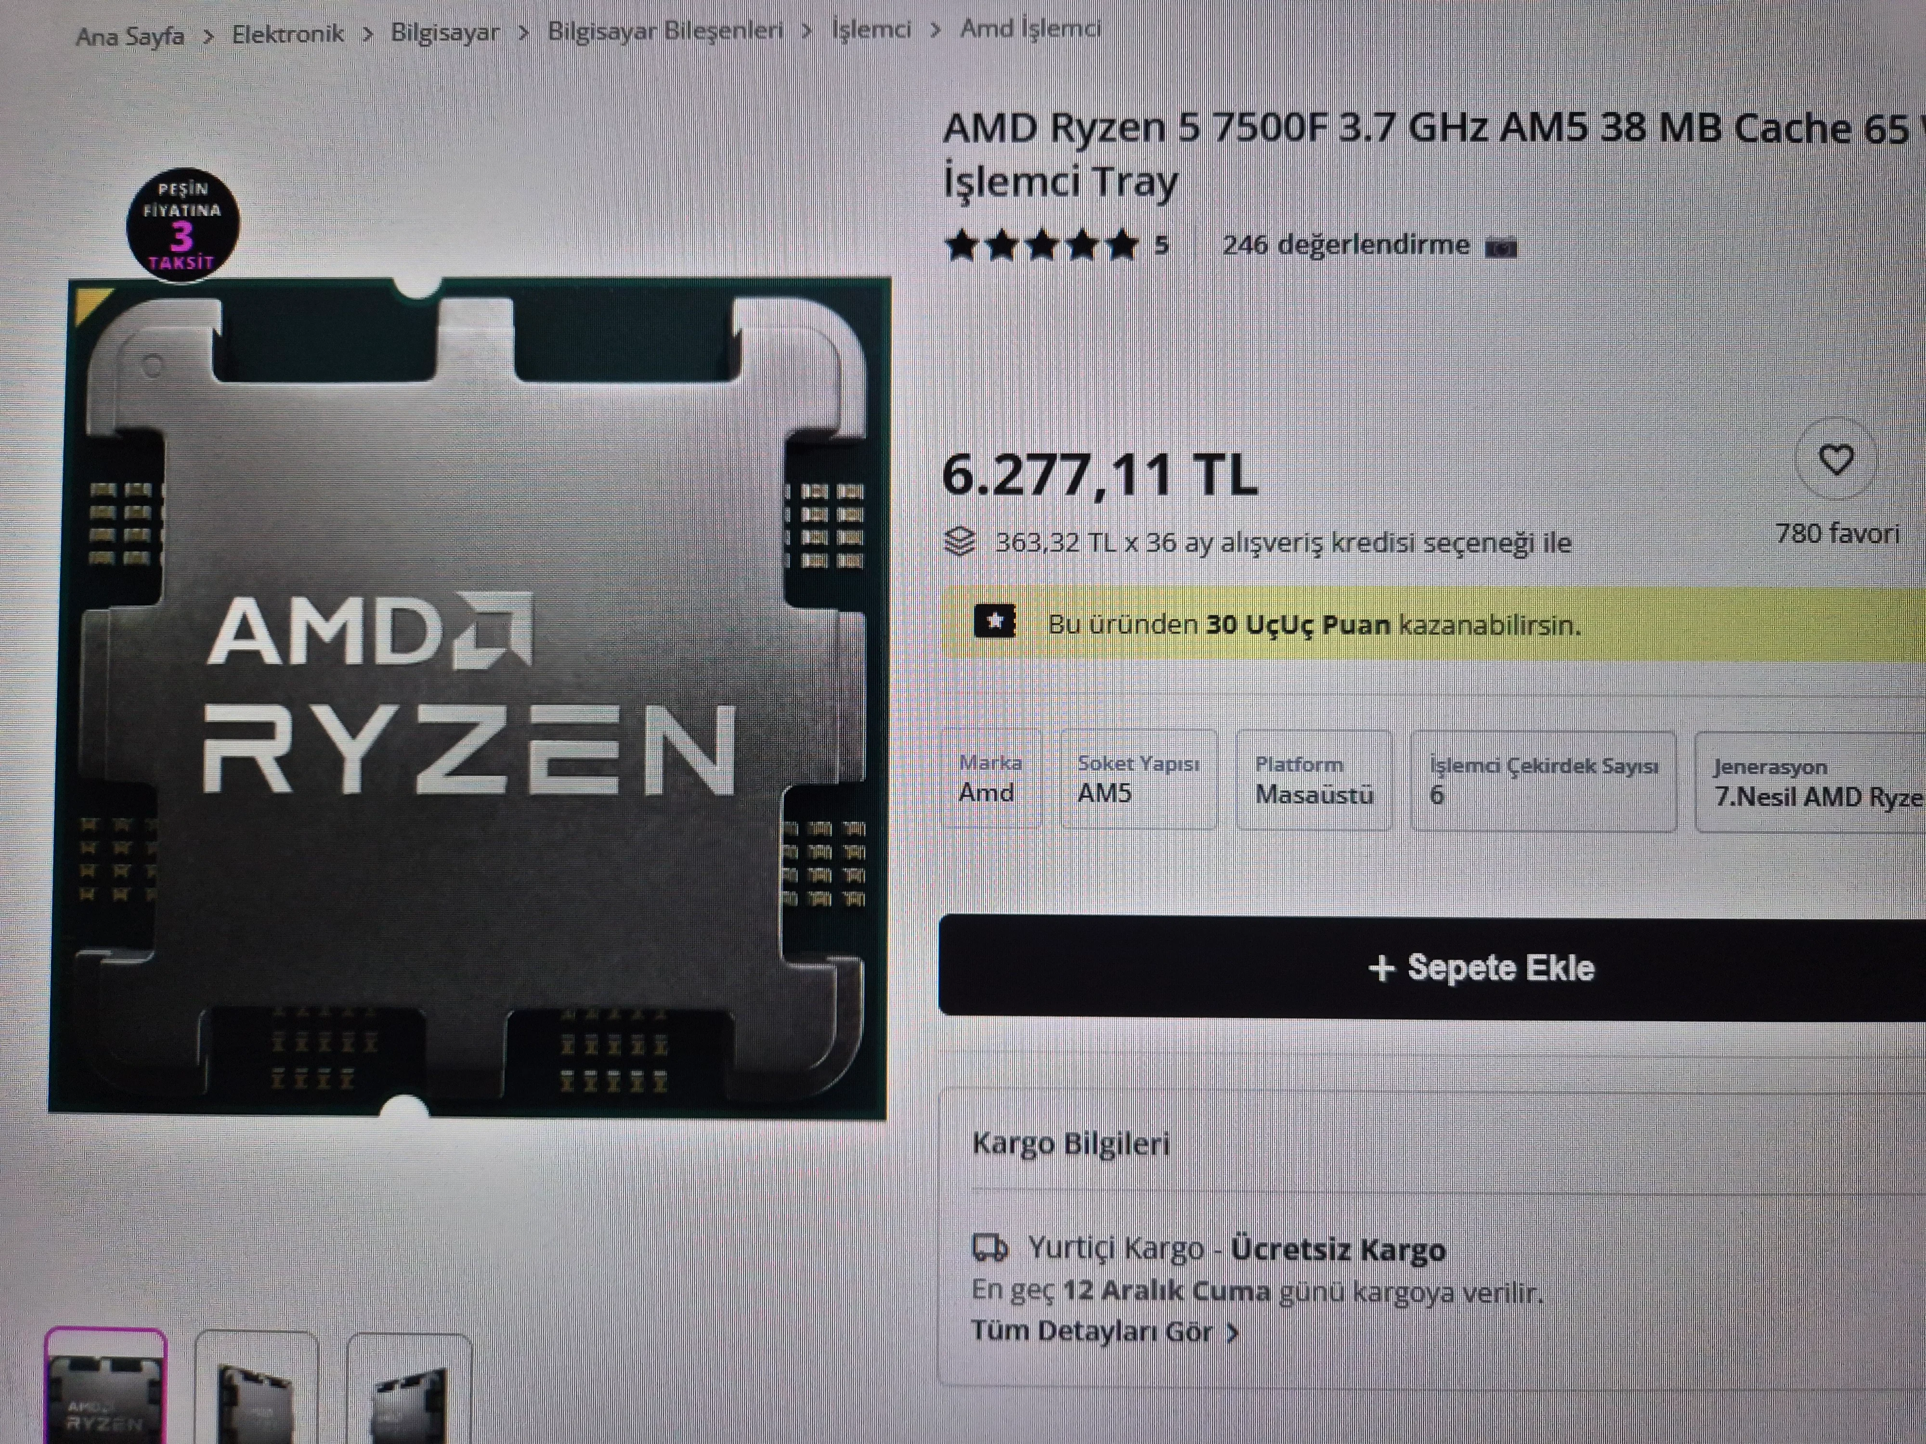Click the shopping credit layers icon
This screenshot has height=1444, width=1926.
click(960, 542)
